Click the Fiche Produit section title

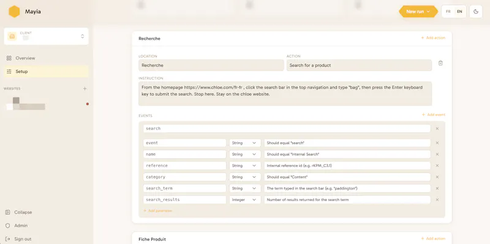[152, 239]
